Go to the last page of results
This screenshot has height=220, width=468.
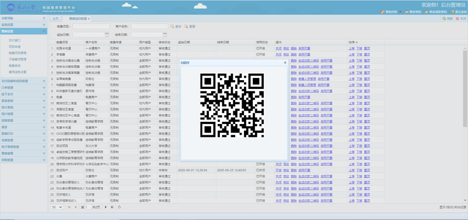click(x=112, y=207)
